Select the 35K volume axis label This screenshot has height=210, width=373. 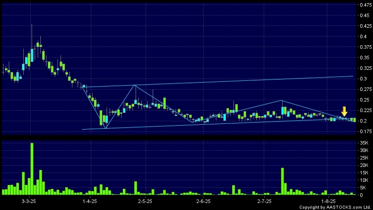[364, 143]
